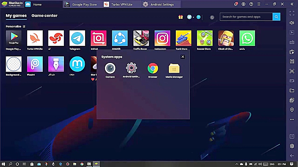Open more options ellipsis in side toolbar
The height and width of the screenshot is (167, 298).
pos(292,119)
